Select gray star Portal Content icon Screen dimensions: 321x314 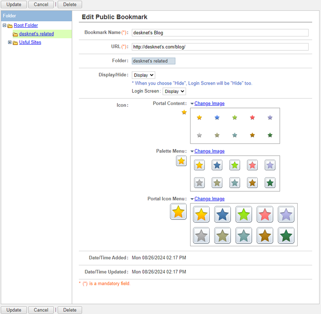pos(199,135)
